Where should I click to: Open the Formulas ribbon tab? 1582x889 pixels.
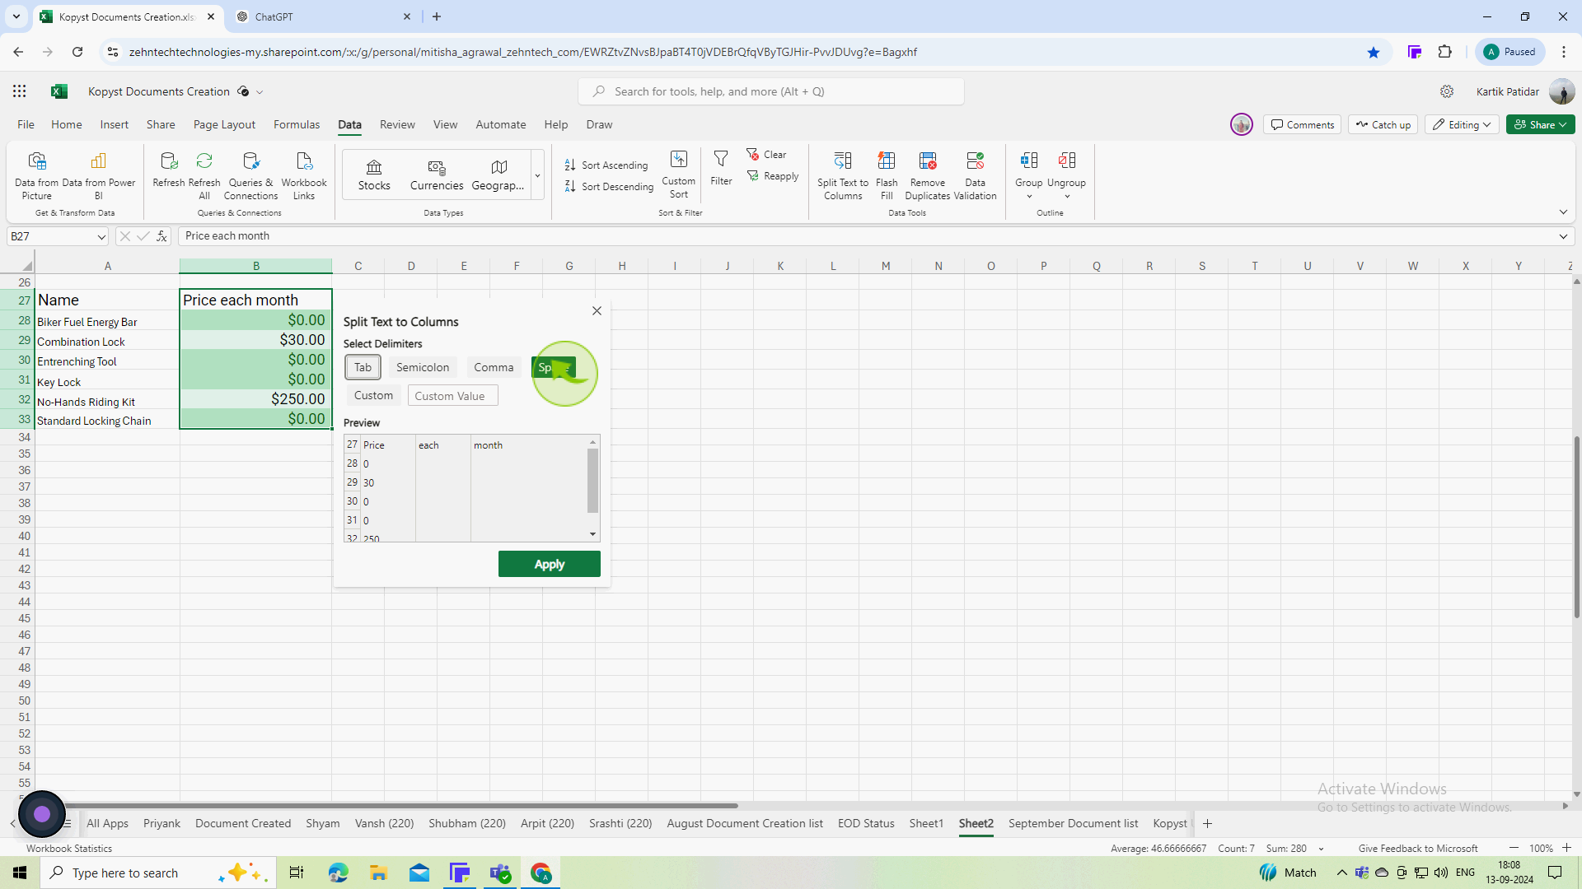[297, 124]
